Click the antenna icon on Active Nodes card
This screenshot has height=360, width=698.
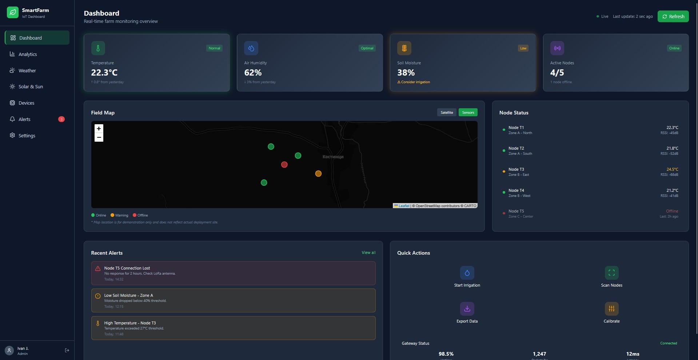pos(557,48)
